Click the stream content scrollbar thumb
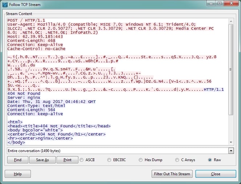 click(x=231, y=69)
